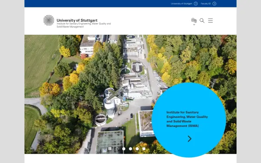This screenshot has width=261, height=163.
Task: Open 'University of Stuttgart' top bar link
Action: tap(181, 3)
